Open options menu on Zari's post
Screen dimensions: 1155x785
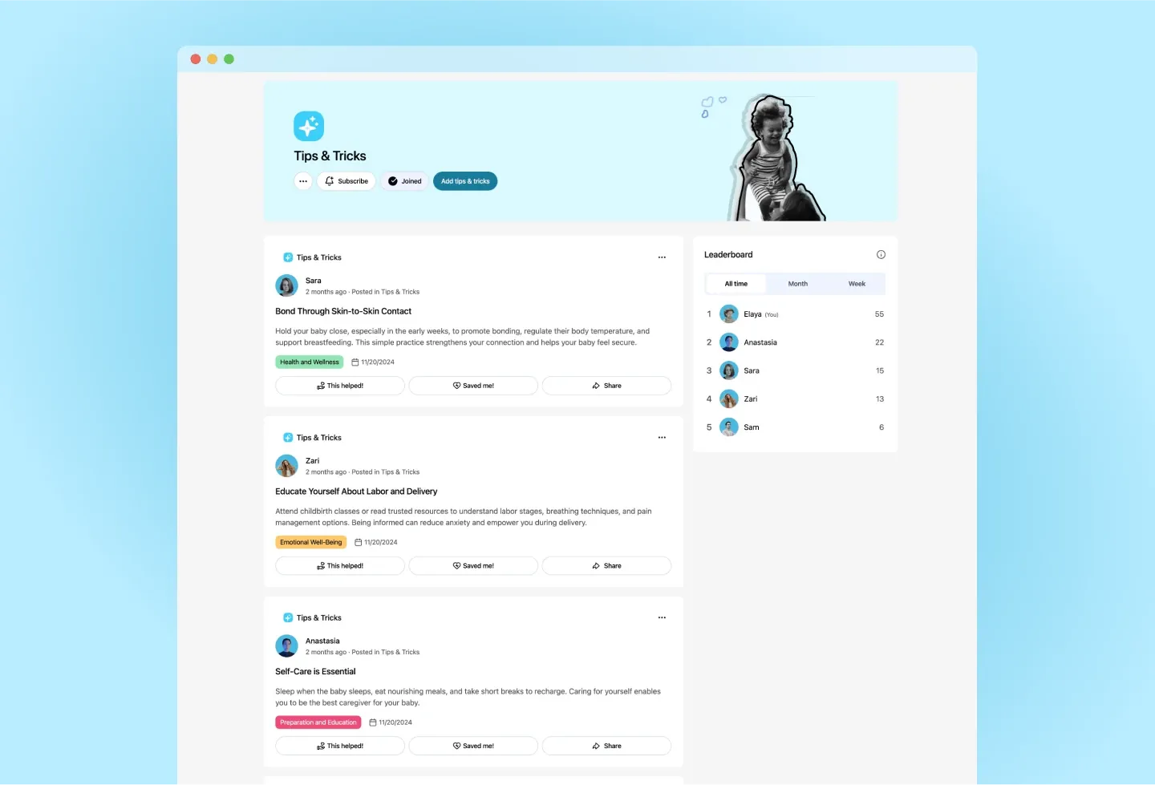point(662,438)
